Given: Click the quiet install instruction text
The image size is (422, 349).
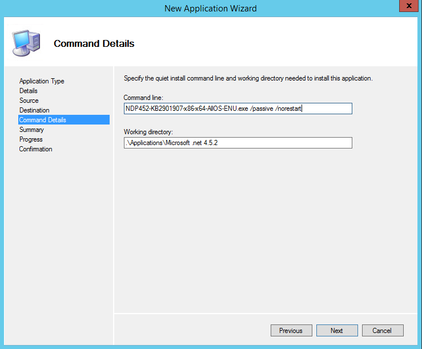Looking at the screenshot, I should click(248, 78).
